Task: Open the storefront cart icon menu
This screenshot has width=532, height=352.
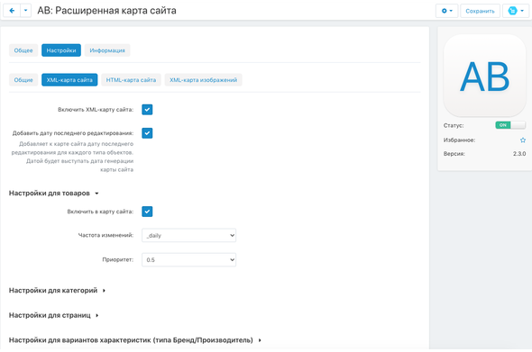Action: tap(516, 11)
